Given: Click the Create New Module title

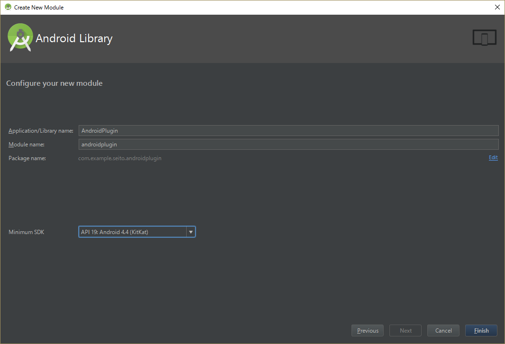Looking at the screenshot, I should click(x=39, y=7).
